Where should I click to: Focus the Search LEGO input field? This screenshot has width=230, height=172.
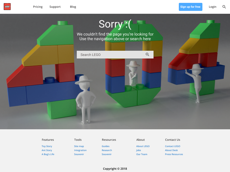(x=115, y=54)
